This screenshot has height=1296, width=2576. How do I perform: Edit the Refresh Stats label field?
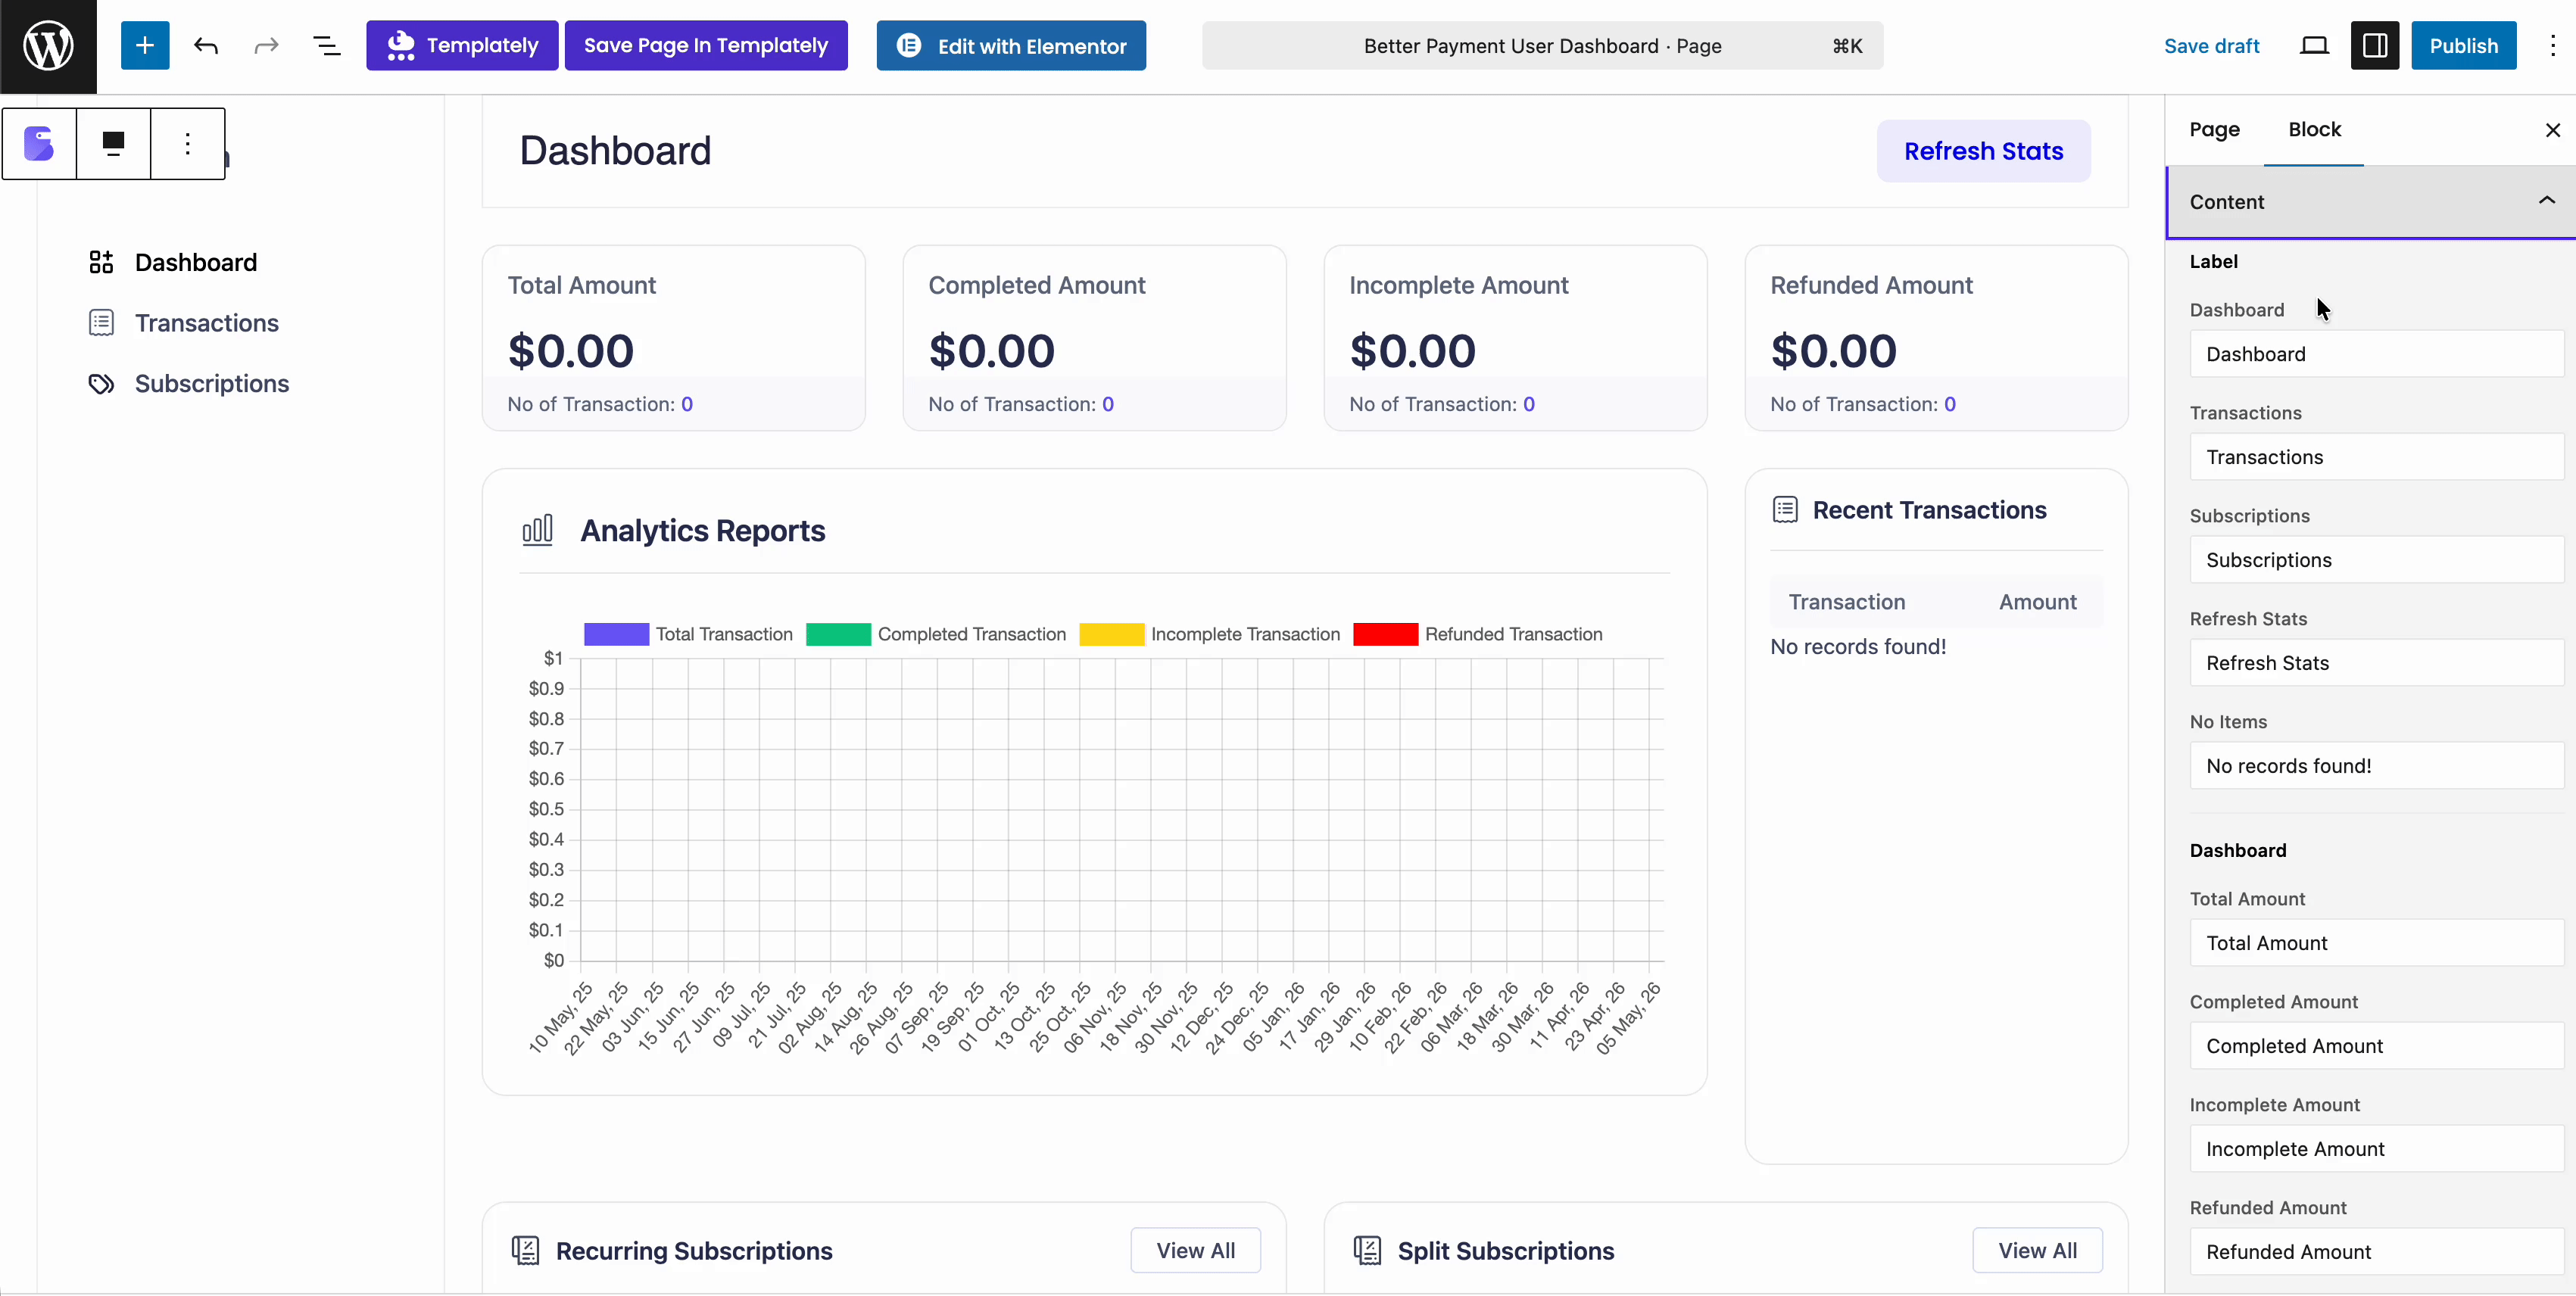pos(2376,663)
